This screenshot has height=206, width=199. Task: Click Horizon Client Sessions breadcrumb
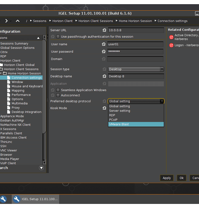(x=96, y=21)
